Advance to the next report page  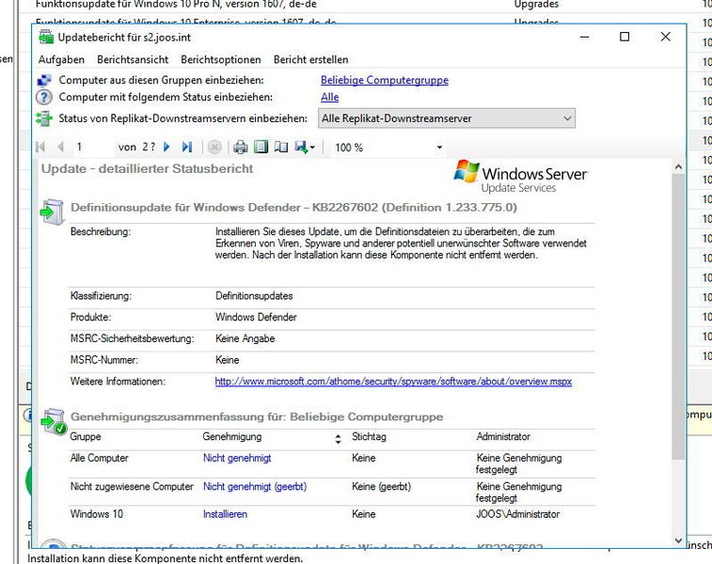(166, 147)
